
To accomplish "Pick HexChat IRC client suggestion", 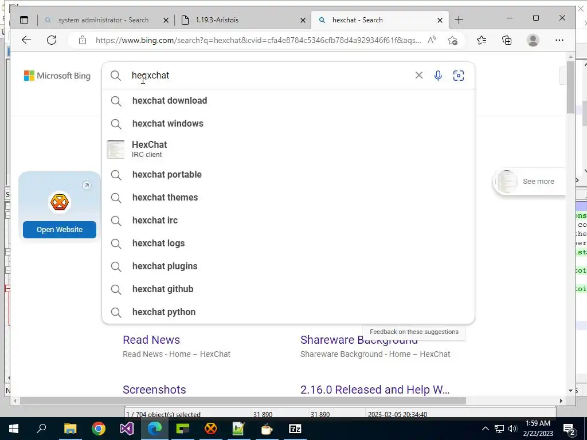I will tap(288, 149).
